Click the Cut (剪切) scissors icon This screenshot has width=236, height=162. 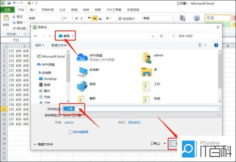(x=14, y=17)
